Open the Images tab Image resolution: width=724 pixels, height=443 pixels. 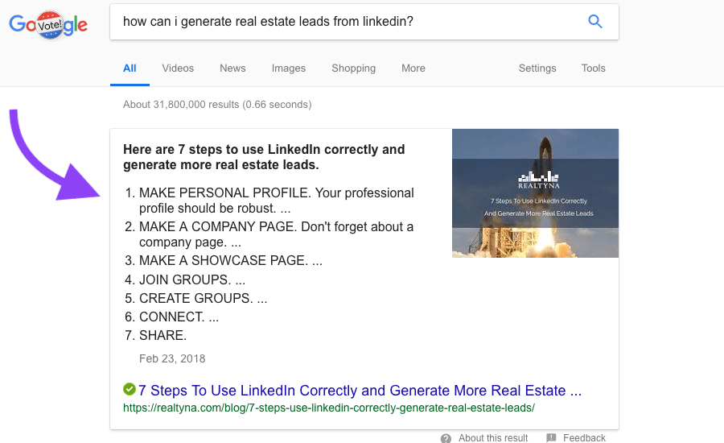(x=289, y=68)
